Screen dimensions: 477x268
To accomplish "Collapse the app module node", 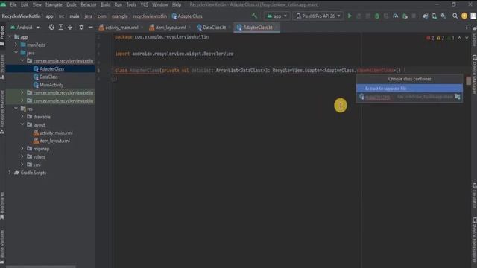I will [10, 36].
